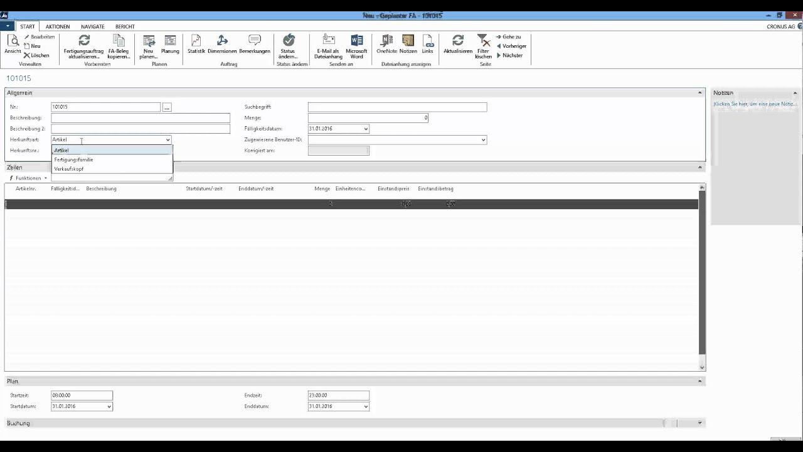Switch to the BERICHT ribbon tab
Viewport: 803px width, 452px height.
[x=125, y=26]
